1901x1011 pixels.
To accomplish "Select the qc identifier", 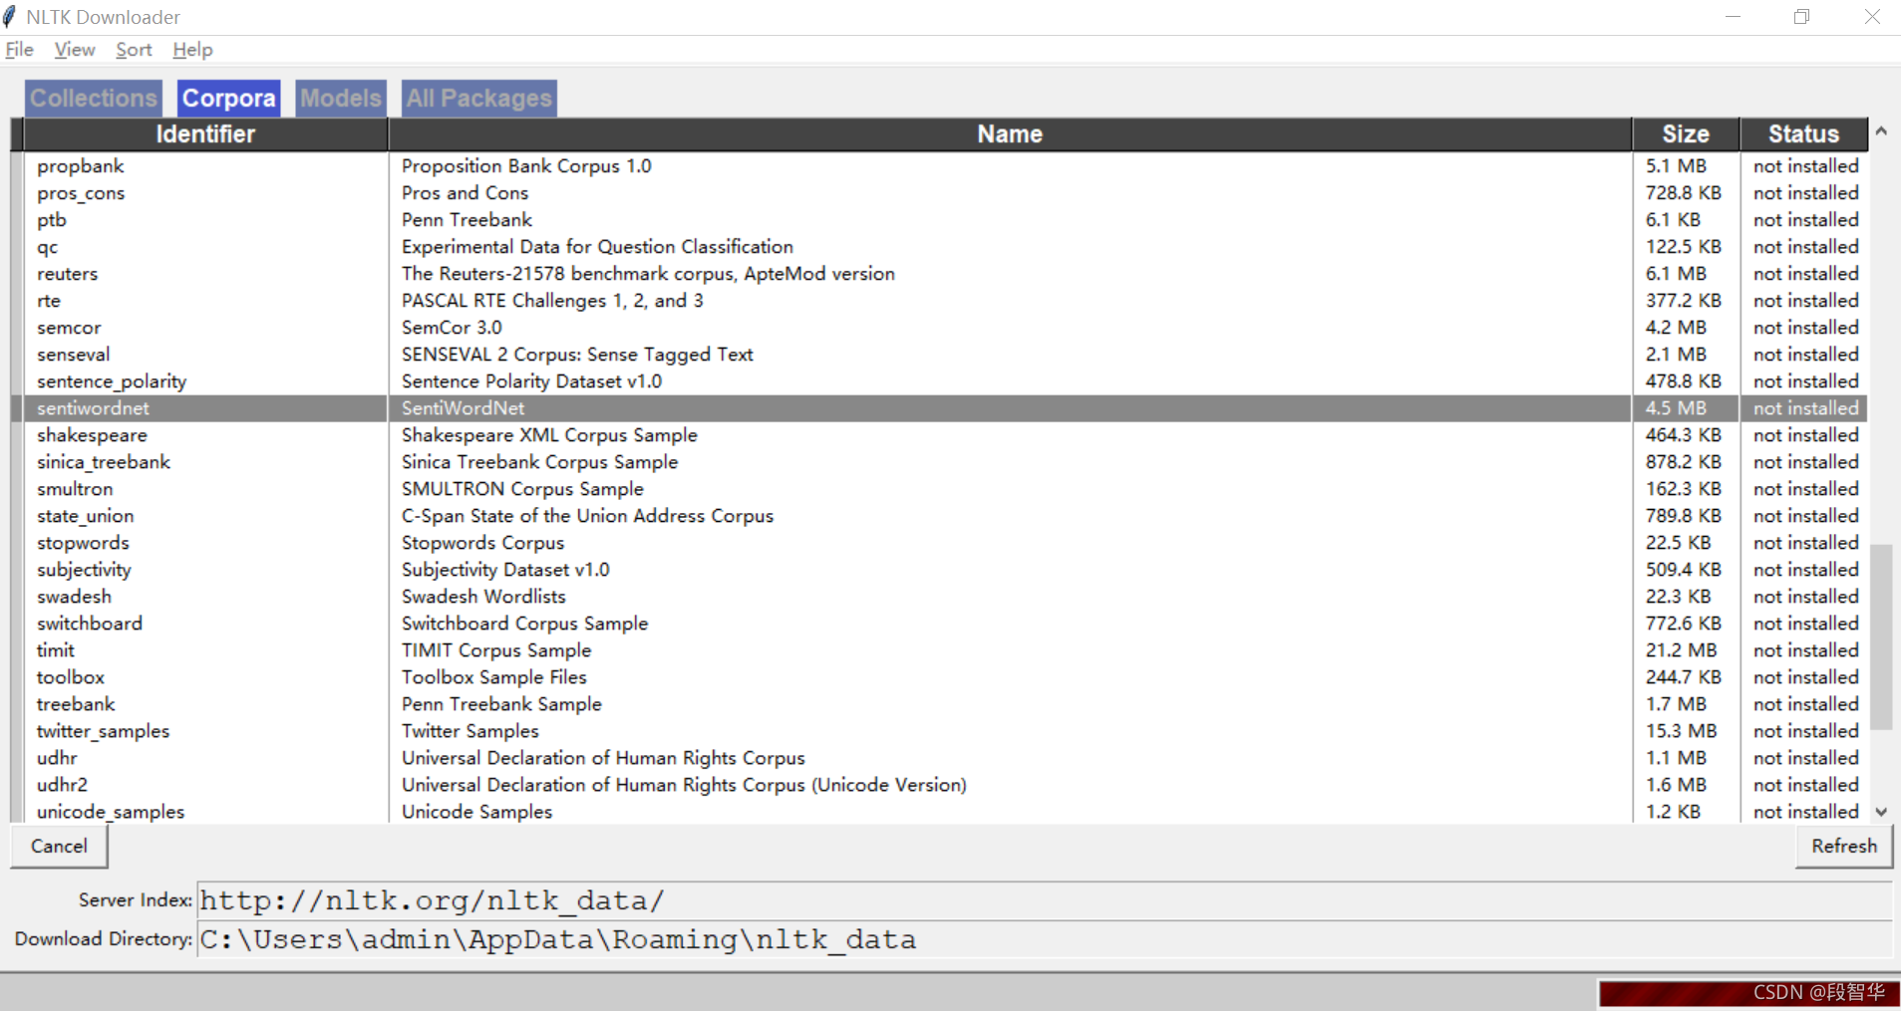I will 48,247.
